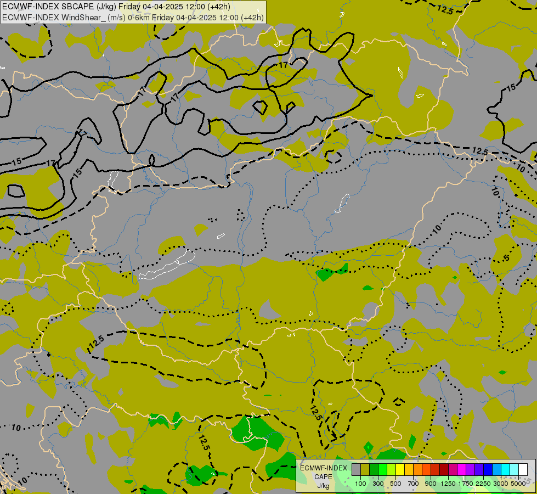Click the 3000 value in legend scale
The width and height of the screenshot is (537, 494).
tap(500, 484)
